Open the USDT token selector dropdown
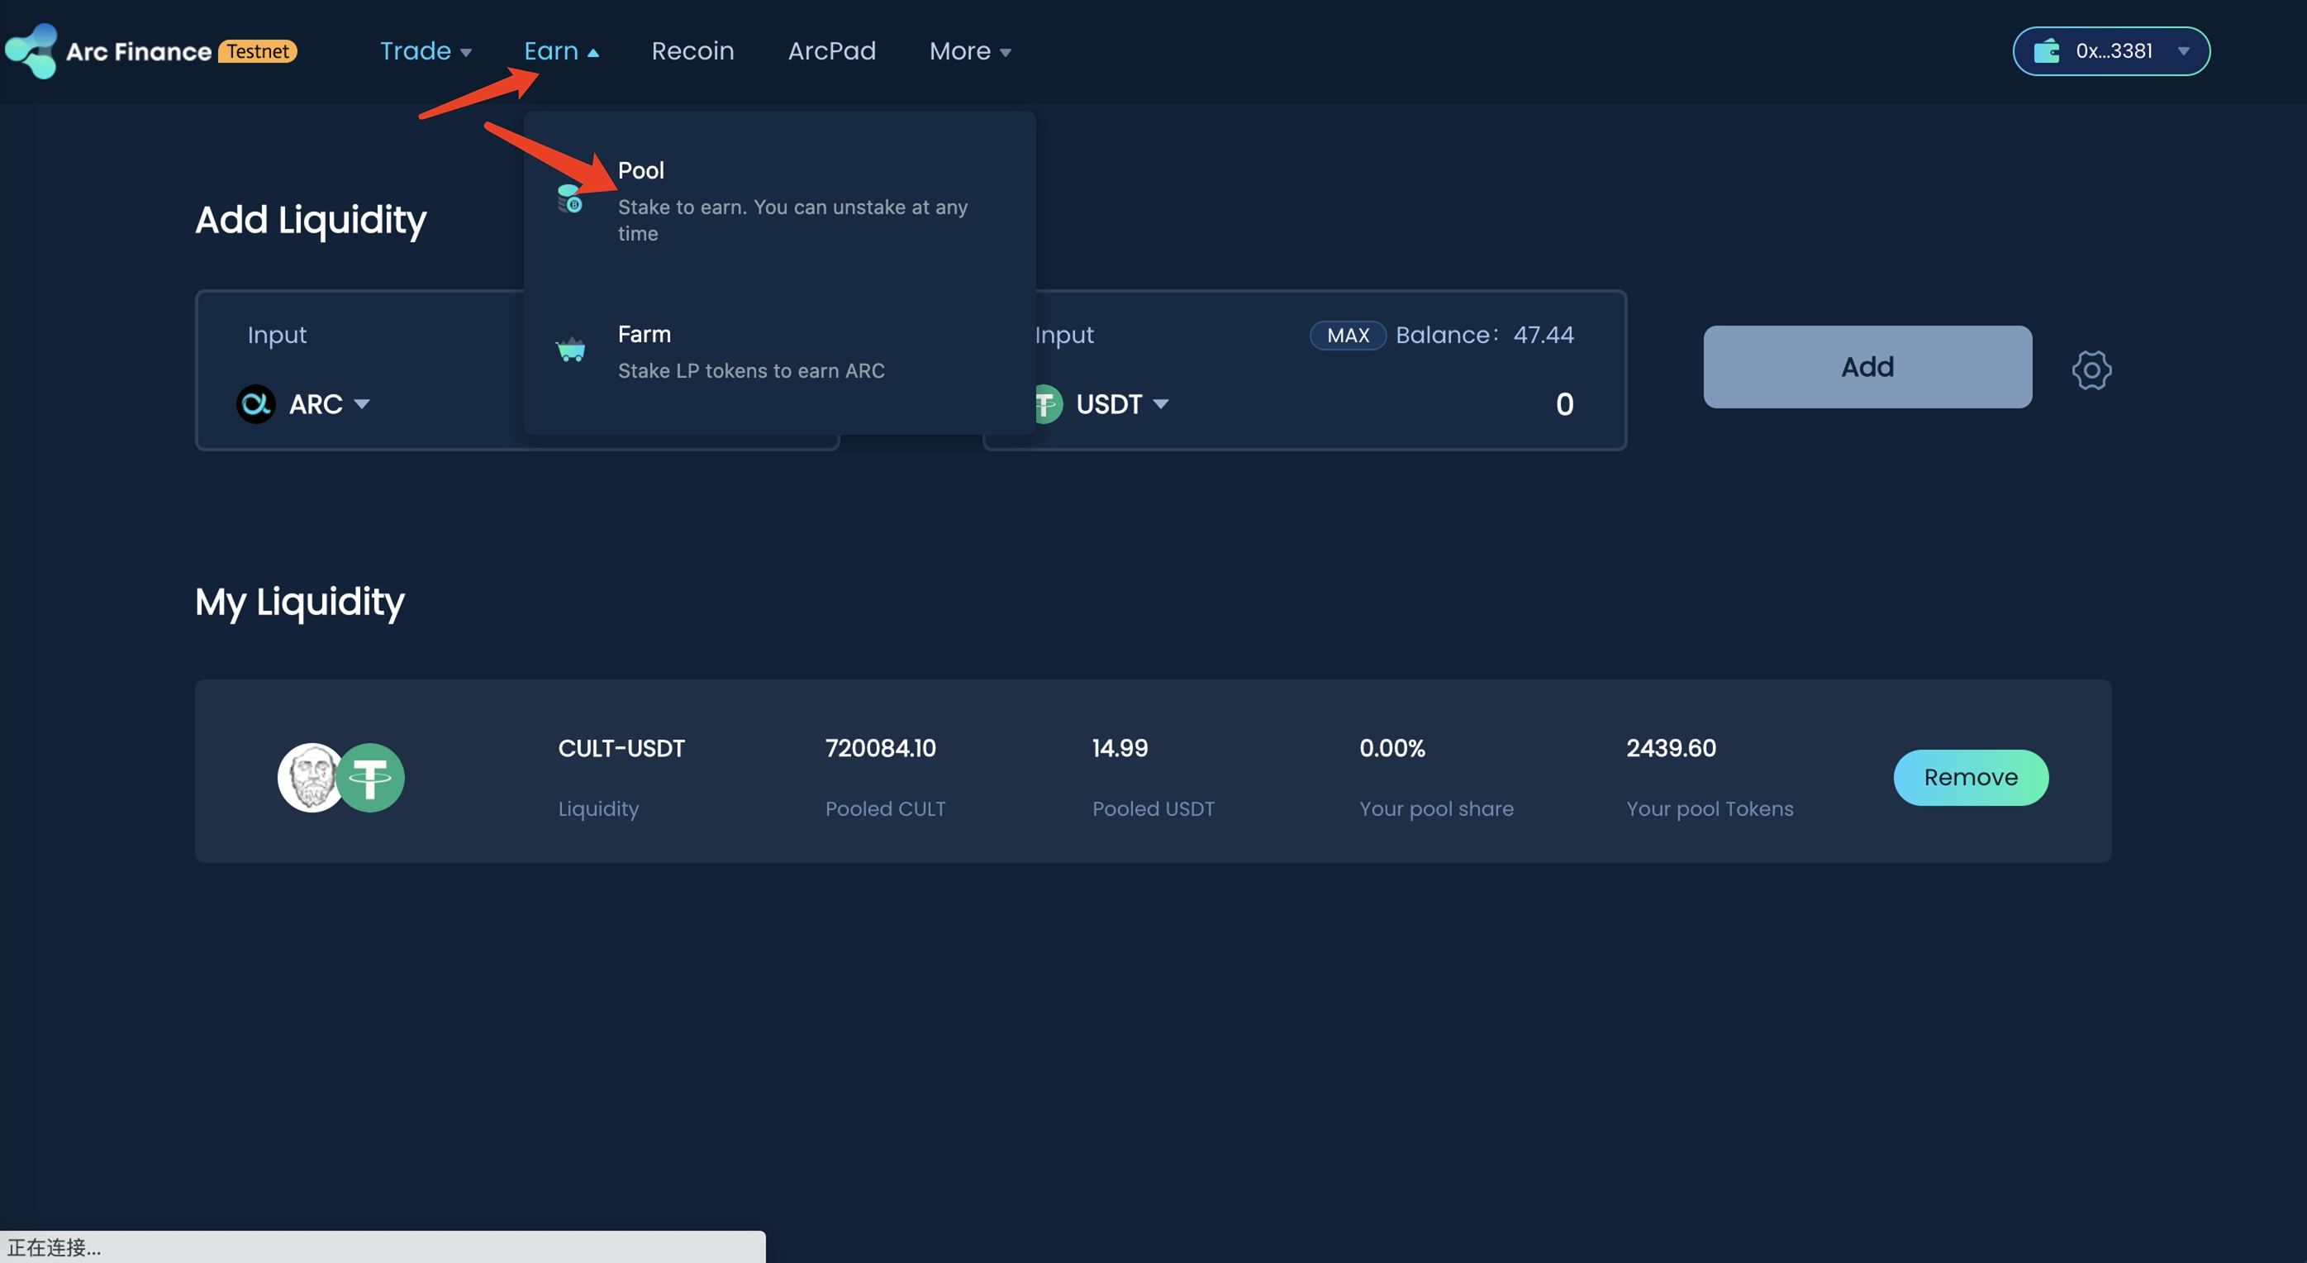 (x=1121, y=404)
